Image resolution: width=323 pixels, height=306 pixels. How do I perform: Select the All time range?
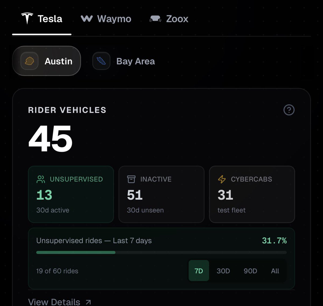(x=275, y=271)
